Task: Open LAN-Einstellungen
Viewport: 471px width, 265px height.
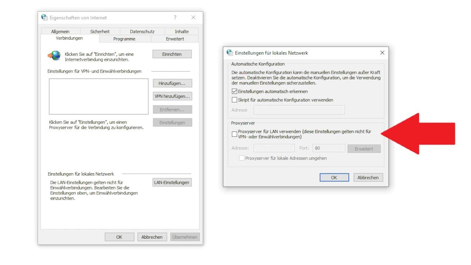Action: coord(172,182)
